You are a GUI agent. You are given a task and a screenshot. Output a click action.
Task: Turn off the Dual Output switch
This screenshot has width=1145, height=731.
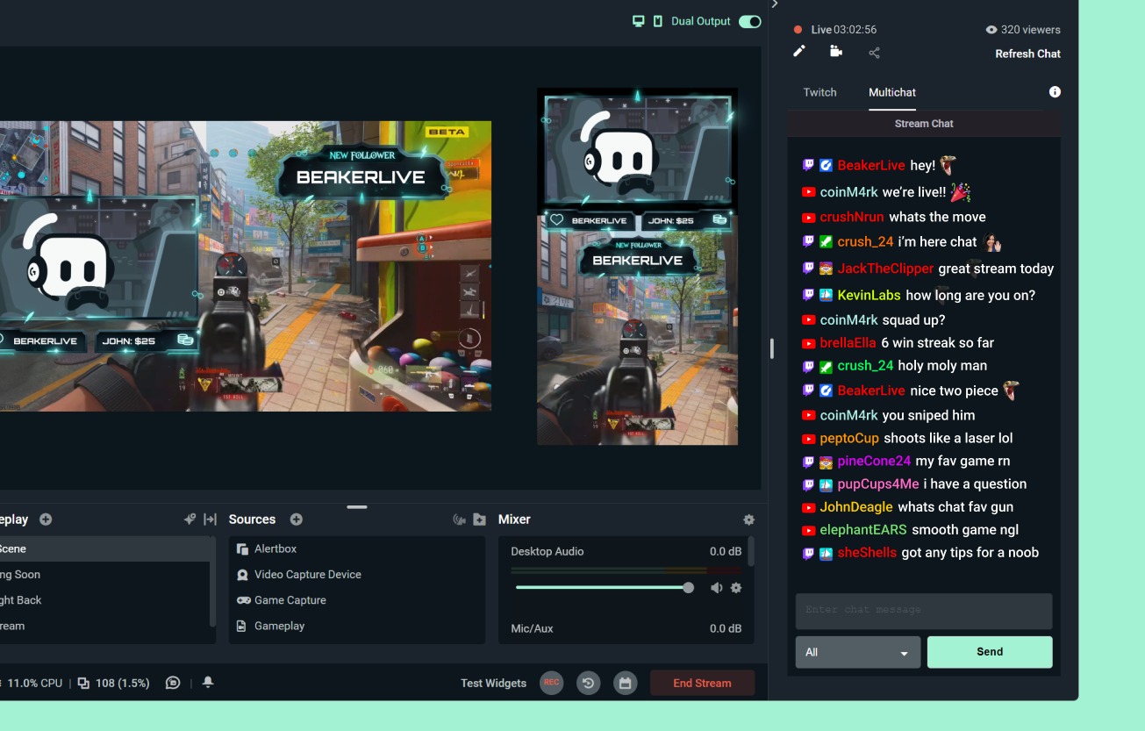[750, 21]
